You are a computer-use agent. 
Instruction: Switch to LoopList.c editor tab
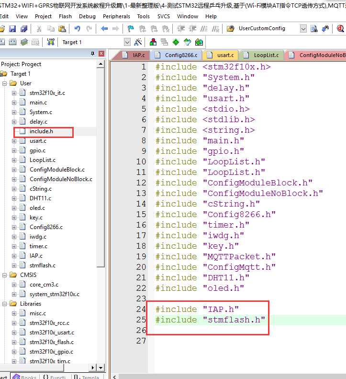tap(261, 55)
